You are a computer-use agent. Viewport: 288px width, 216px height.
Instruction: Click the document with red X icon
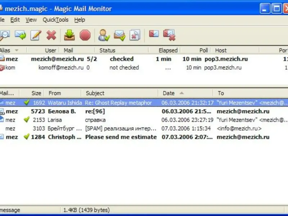tap(135, 35)
